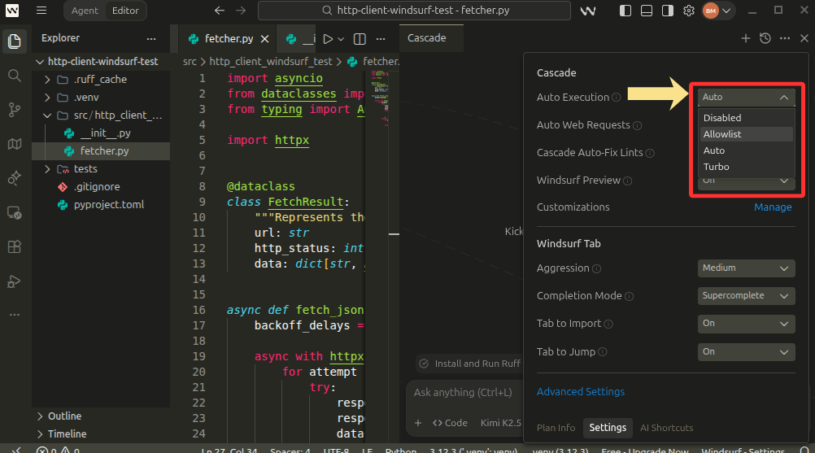
Task: Open run options dropdown arrow
Action: click(x=341, y=39)
